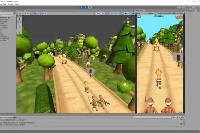Open the Help menu

pyautogui.click(x=17, y=4)
